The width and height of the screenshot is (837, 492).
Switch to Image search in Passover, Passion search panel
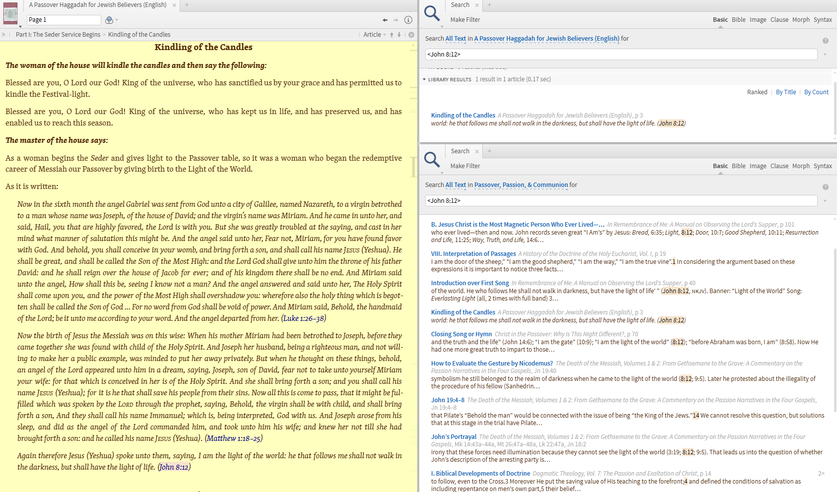pos(758,166)
